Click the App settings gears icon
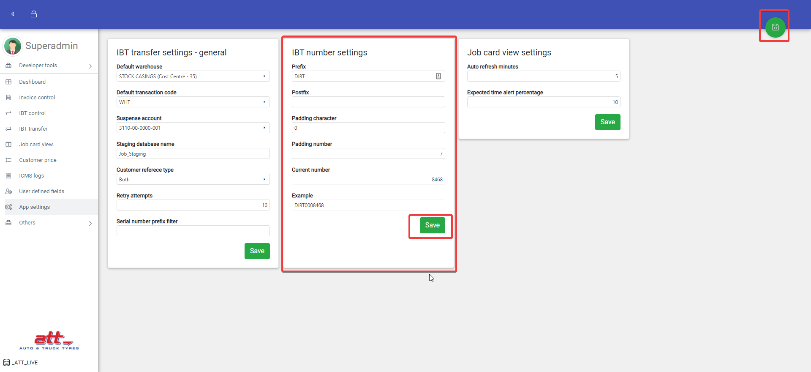Image resolution: width=811 pixels, height=372 pixels. [8, 207]
